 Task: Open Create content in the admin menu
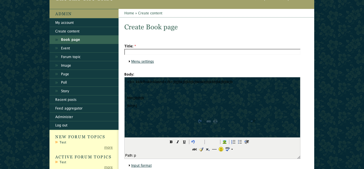coord(84,31)
